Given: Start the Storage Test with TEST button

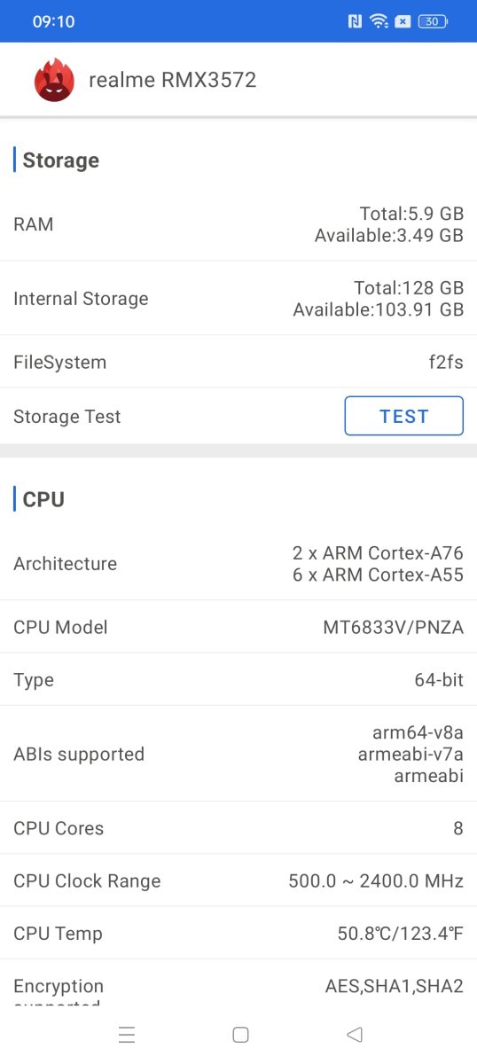Looking at the screenshot, I should tap(403, 416).
